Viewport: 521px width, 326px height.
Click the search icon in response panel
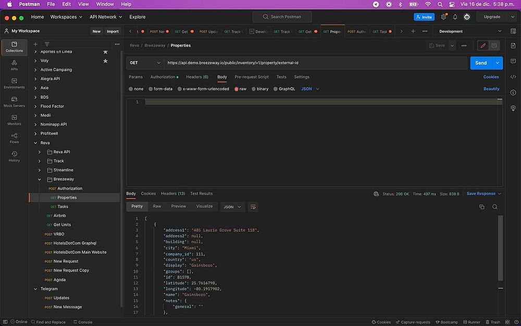(494, 207)
